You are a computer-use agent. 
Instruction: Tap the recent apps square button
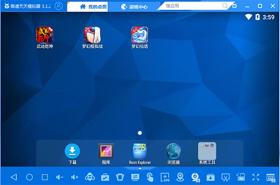coord(45,177)
